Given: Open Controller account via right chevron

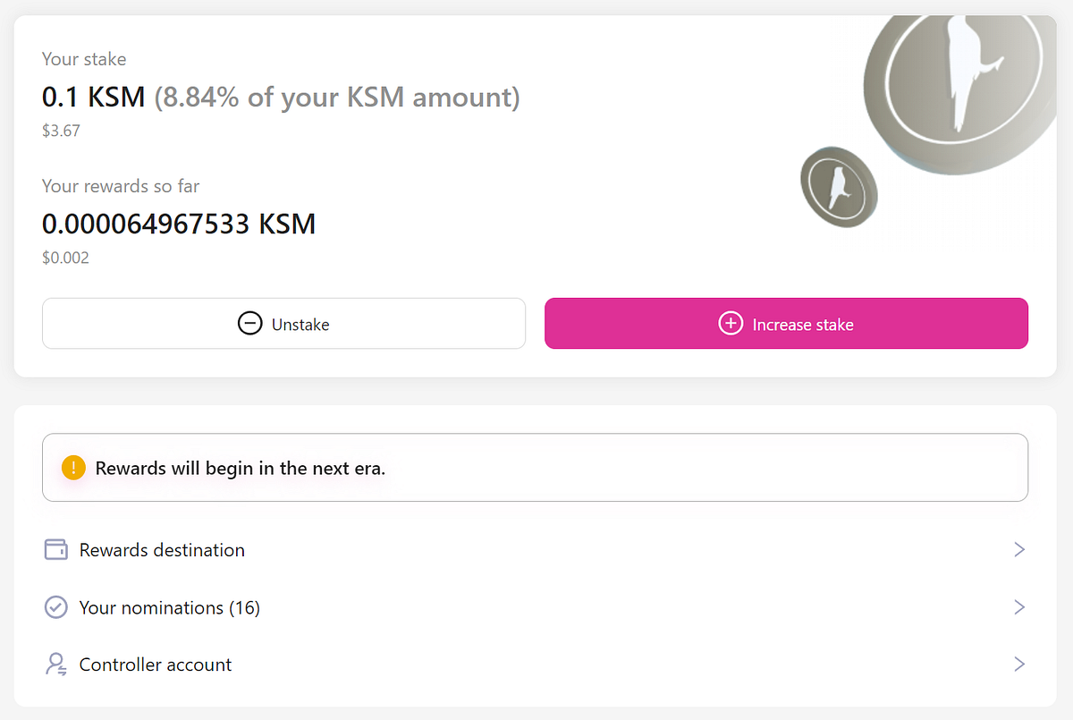Looking at the screenshot, I should coord(1018,665).
